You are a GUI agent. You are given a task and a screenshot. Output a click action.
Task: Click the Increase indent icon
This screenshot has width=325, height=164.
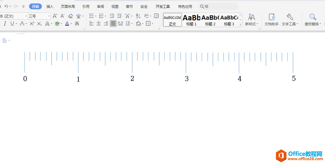pos(119,16)
